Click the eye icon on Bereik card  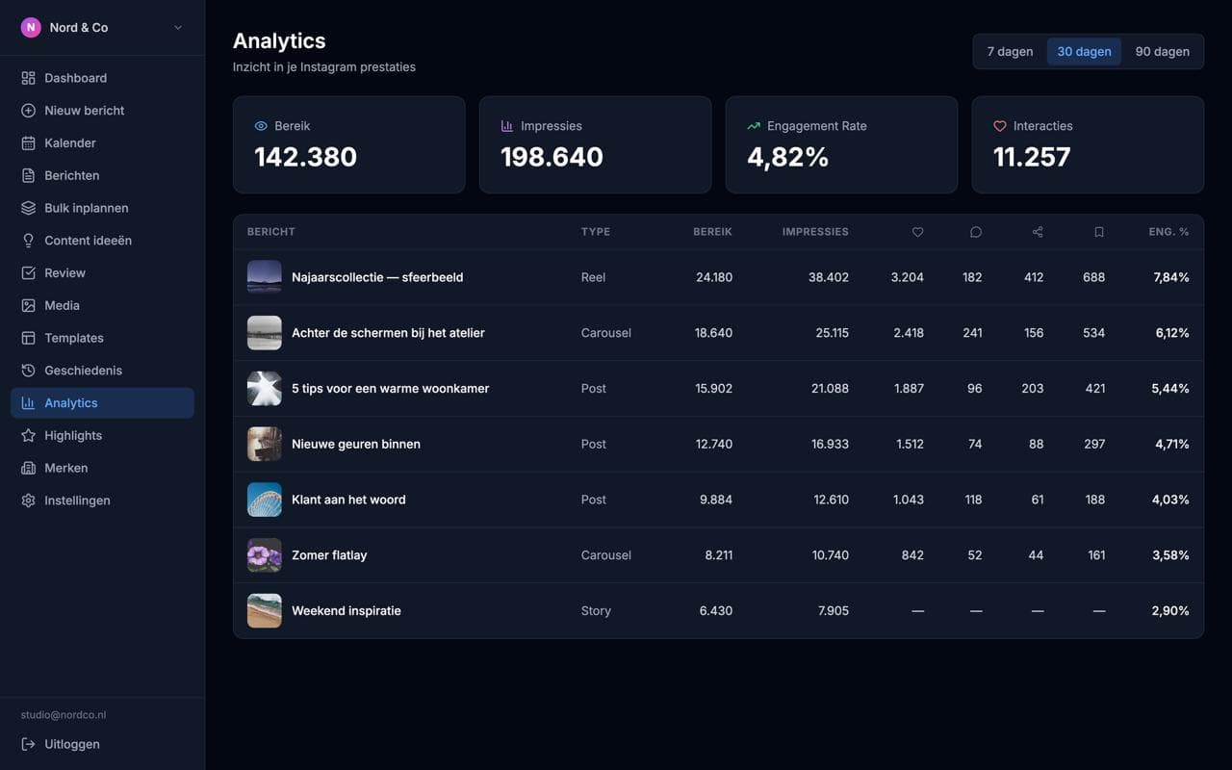[x=261, y=126]
